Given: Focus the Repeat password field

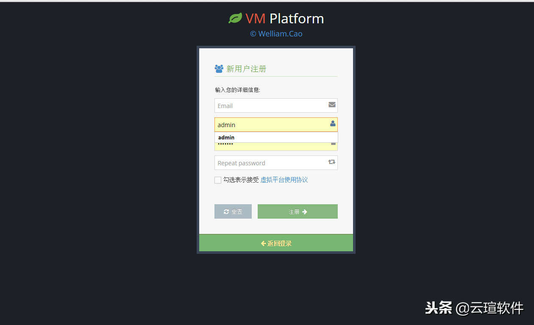Looking at the screenshot, I should 276,163.
